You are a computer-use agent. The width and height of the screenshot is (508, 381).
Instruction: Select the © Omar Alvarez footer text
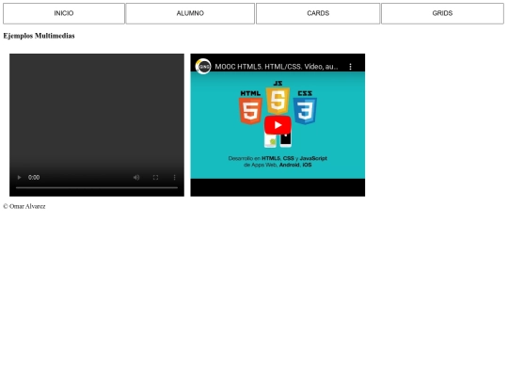coord(24,206)
